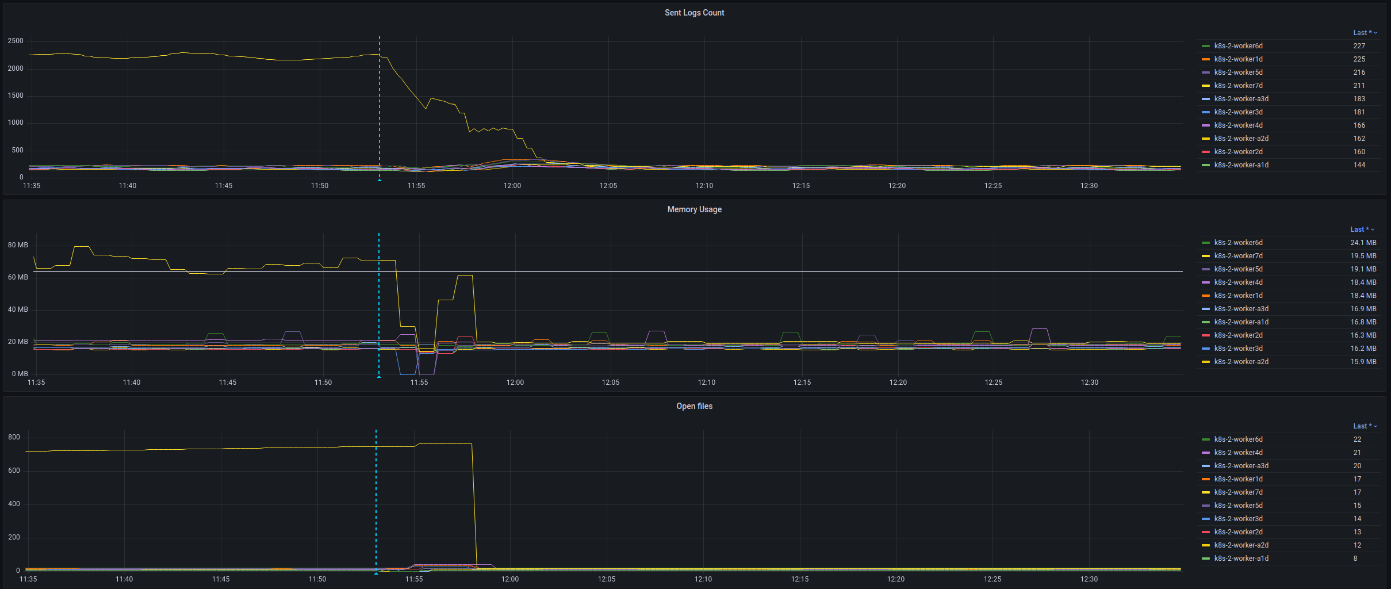Viewport: 1391px width, 589px height.
Task: Open the Sent Logs Count panel title menu
Action: tap(694, 12)
